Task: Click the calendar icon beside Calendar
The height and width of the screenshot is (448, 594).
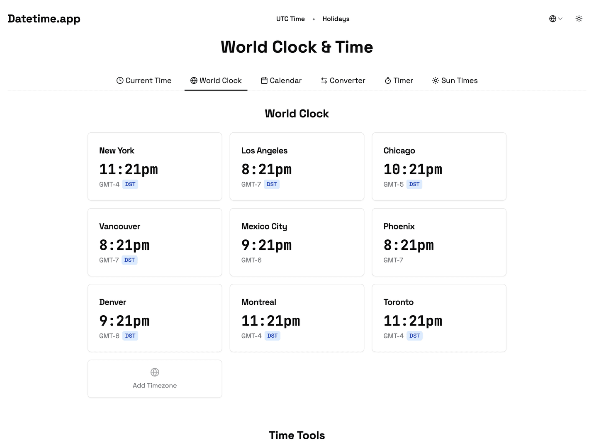Action: (264, 80)
